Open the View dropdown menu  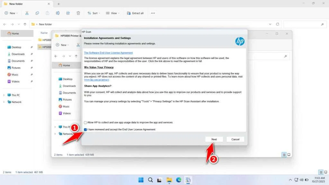[112, 13]
